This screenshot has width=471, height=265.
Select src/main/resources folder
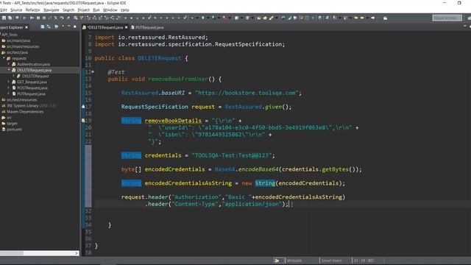coord(23,46)
